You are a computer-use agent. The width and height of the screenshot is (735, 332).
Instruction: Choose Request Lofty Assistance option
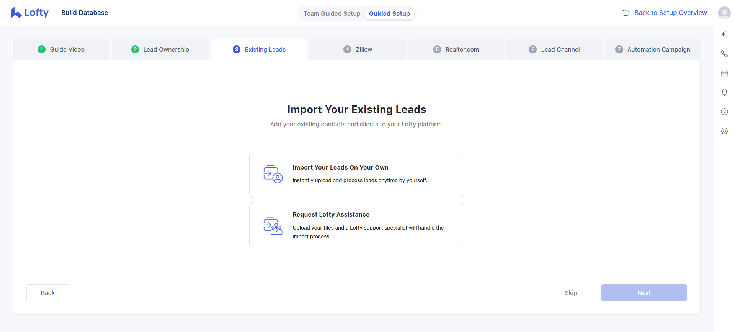click(356, 226)
